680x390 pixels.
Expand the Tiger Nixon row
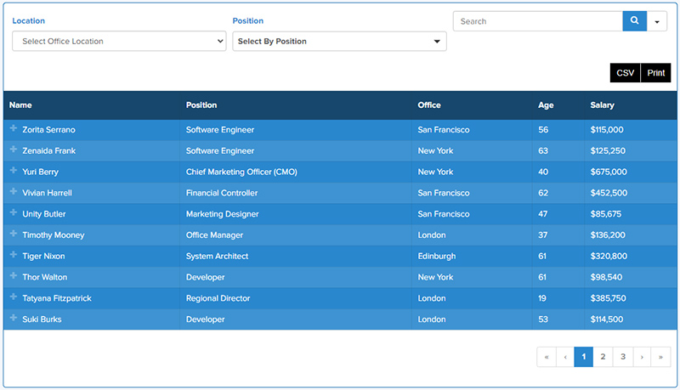tap(14, 256)
